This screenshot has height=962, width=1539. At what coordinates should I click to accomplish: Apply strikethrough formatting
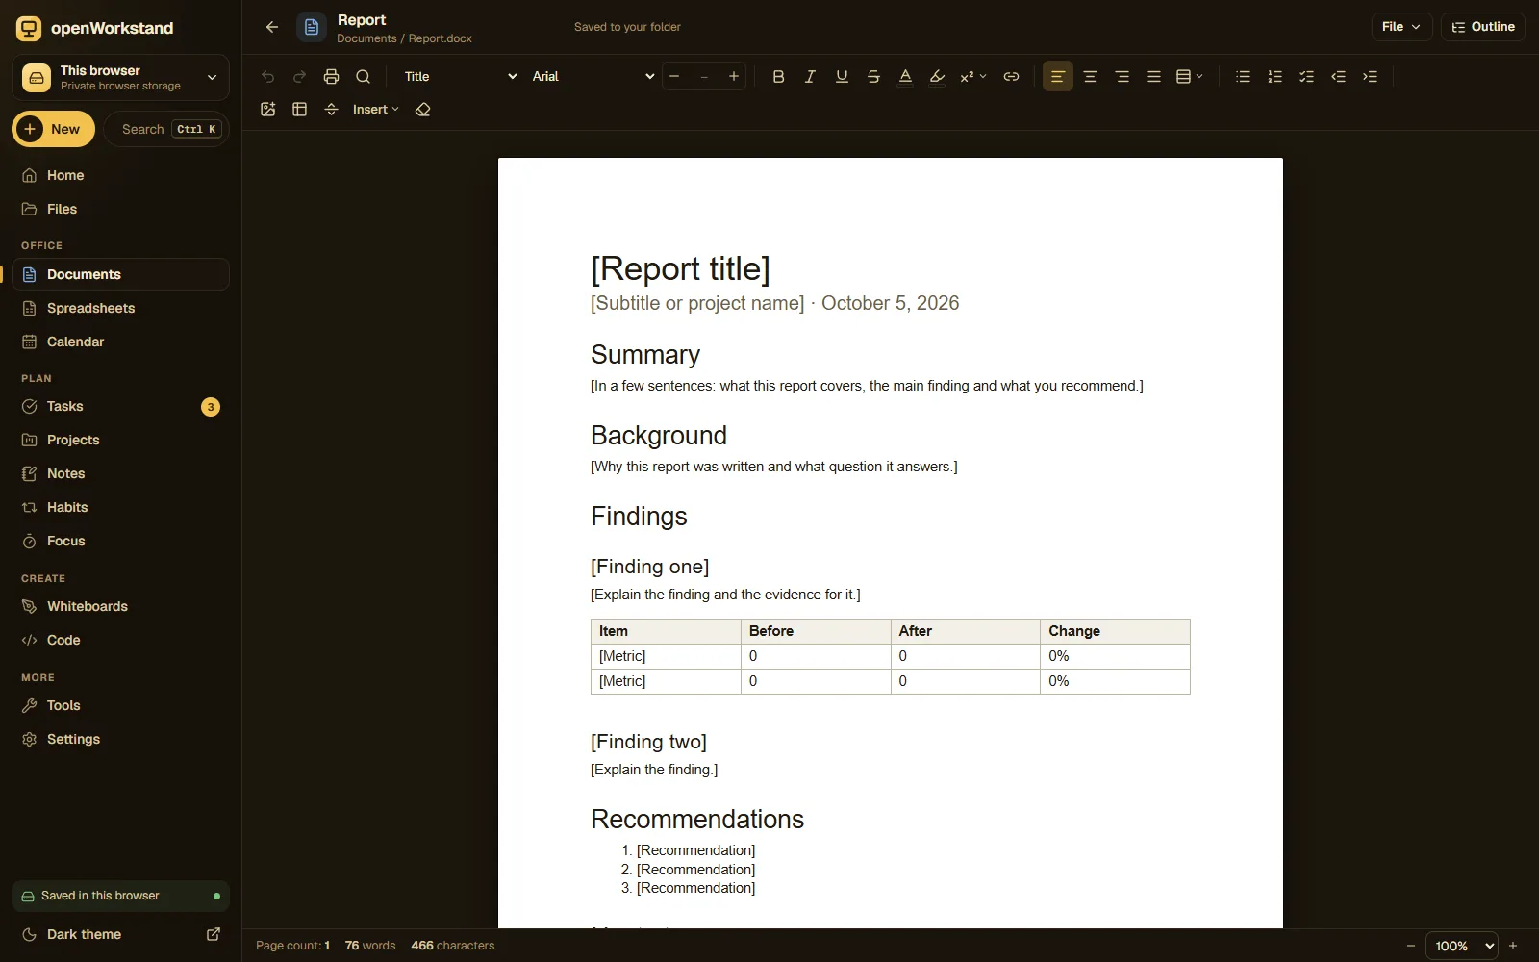(x=873, y=77)
